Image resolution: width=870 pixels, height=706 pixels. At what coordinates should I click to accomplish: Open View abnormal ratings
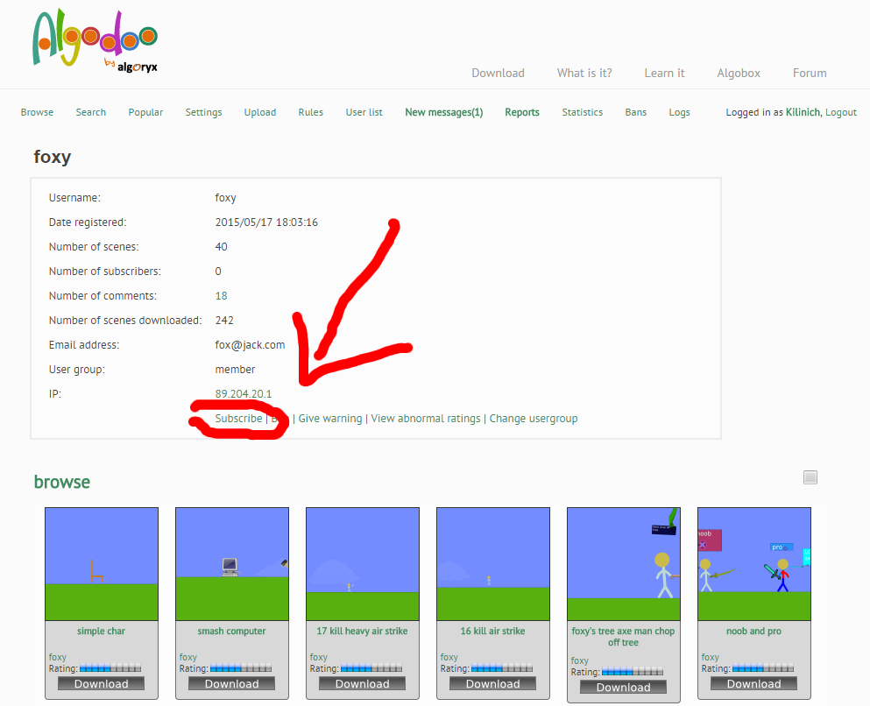425,419
